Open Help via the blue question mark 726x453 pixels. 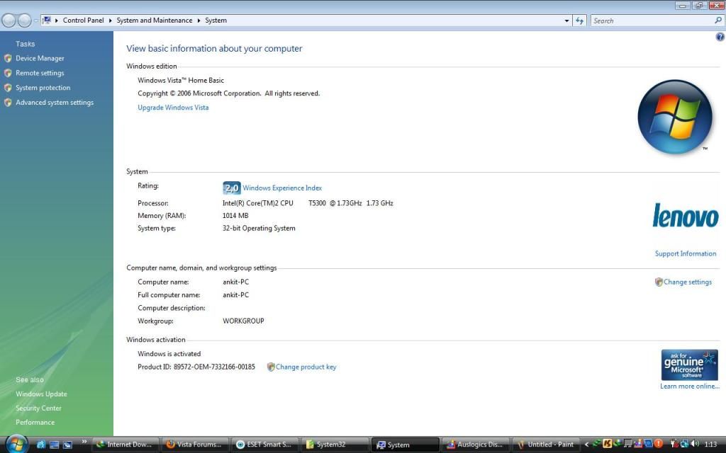(x=720, y=37)
